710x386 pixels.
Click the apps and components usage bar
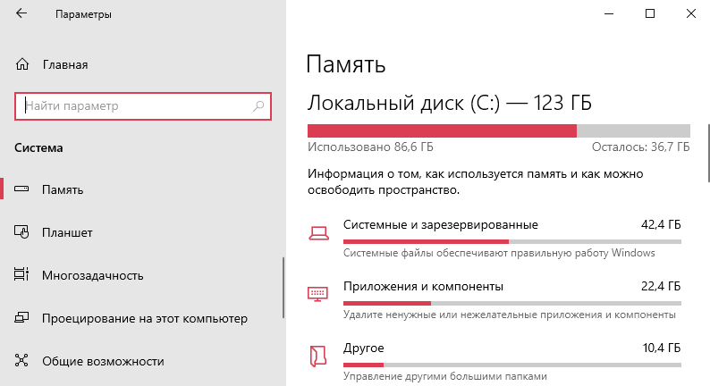pos(512,303)
